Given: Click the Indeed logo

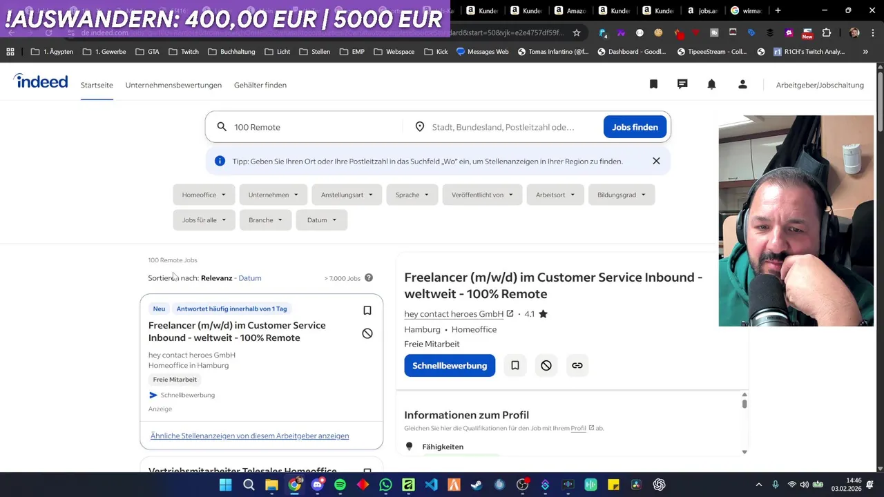Looking at the screenshot, I should 41,81.
